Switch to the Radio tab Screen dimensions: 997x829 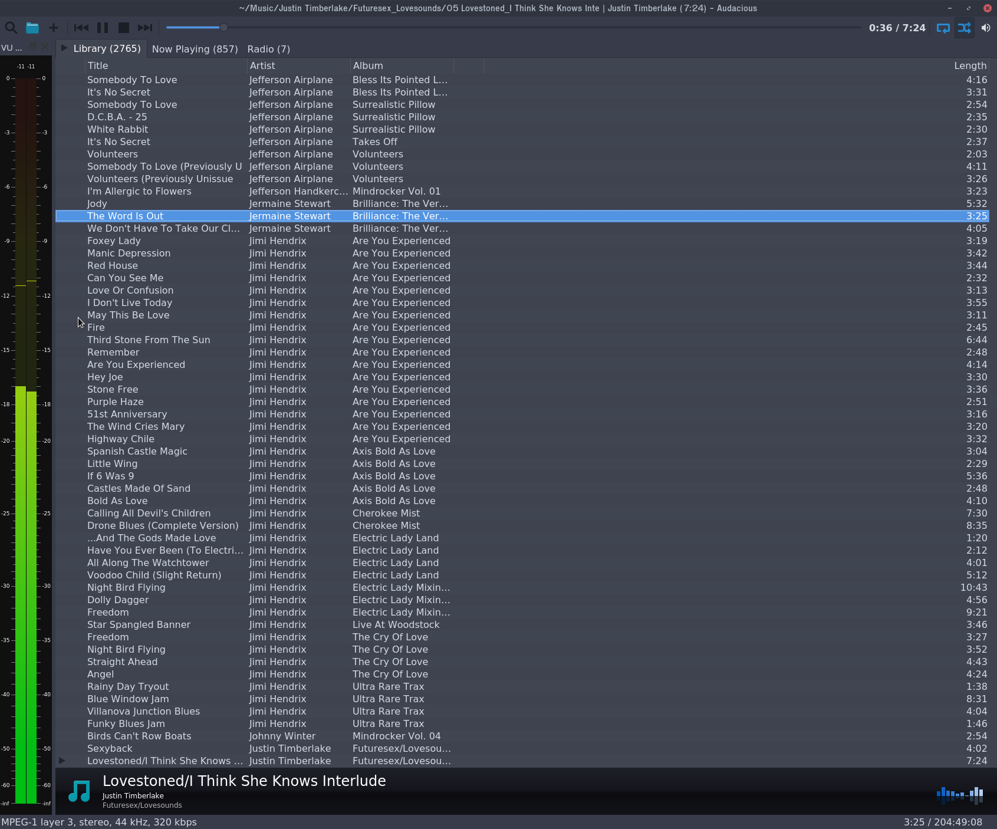(x=269, y=49)
